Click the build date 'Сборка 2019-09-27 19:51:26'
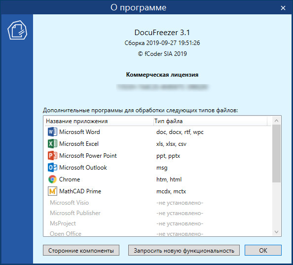 coord(162,43)
